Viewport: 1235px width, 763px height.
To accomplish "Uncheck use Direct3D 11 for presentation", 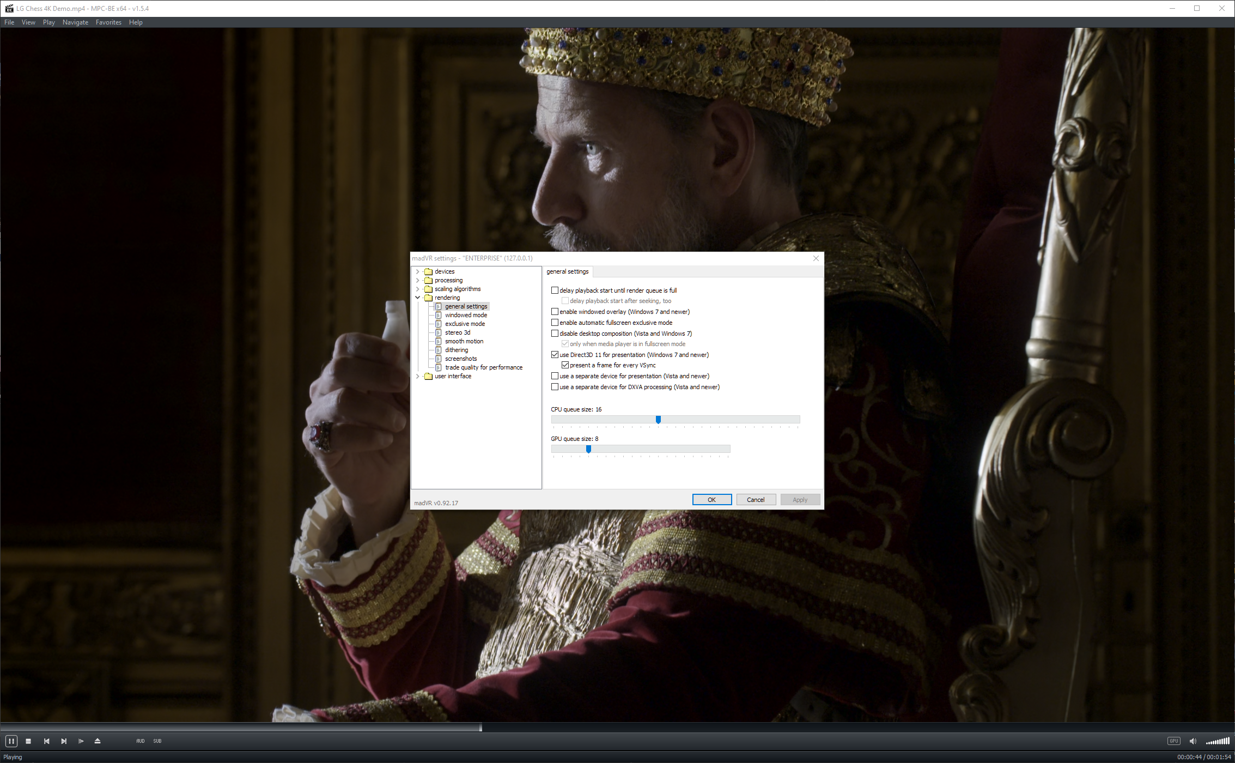I will pyautogui.click(x=555, y=355).
